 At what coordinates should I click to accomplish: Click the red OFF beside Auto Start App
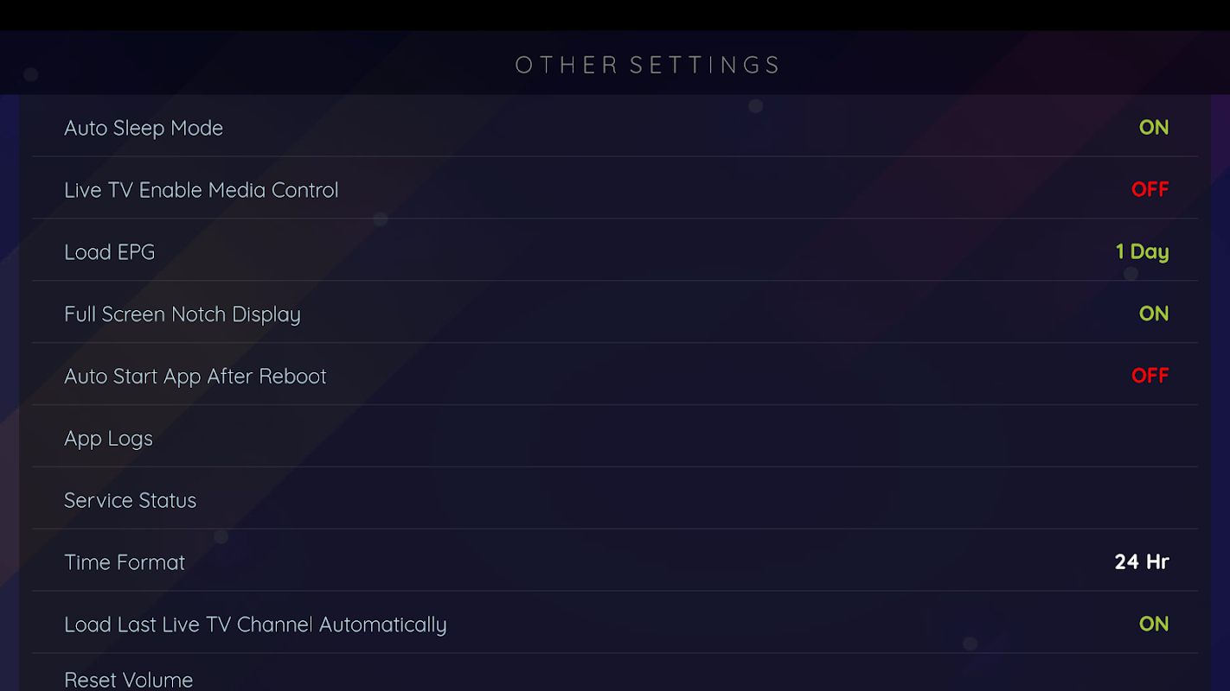(1150, 376)
